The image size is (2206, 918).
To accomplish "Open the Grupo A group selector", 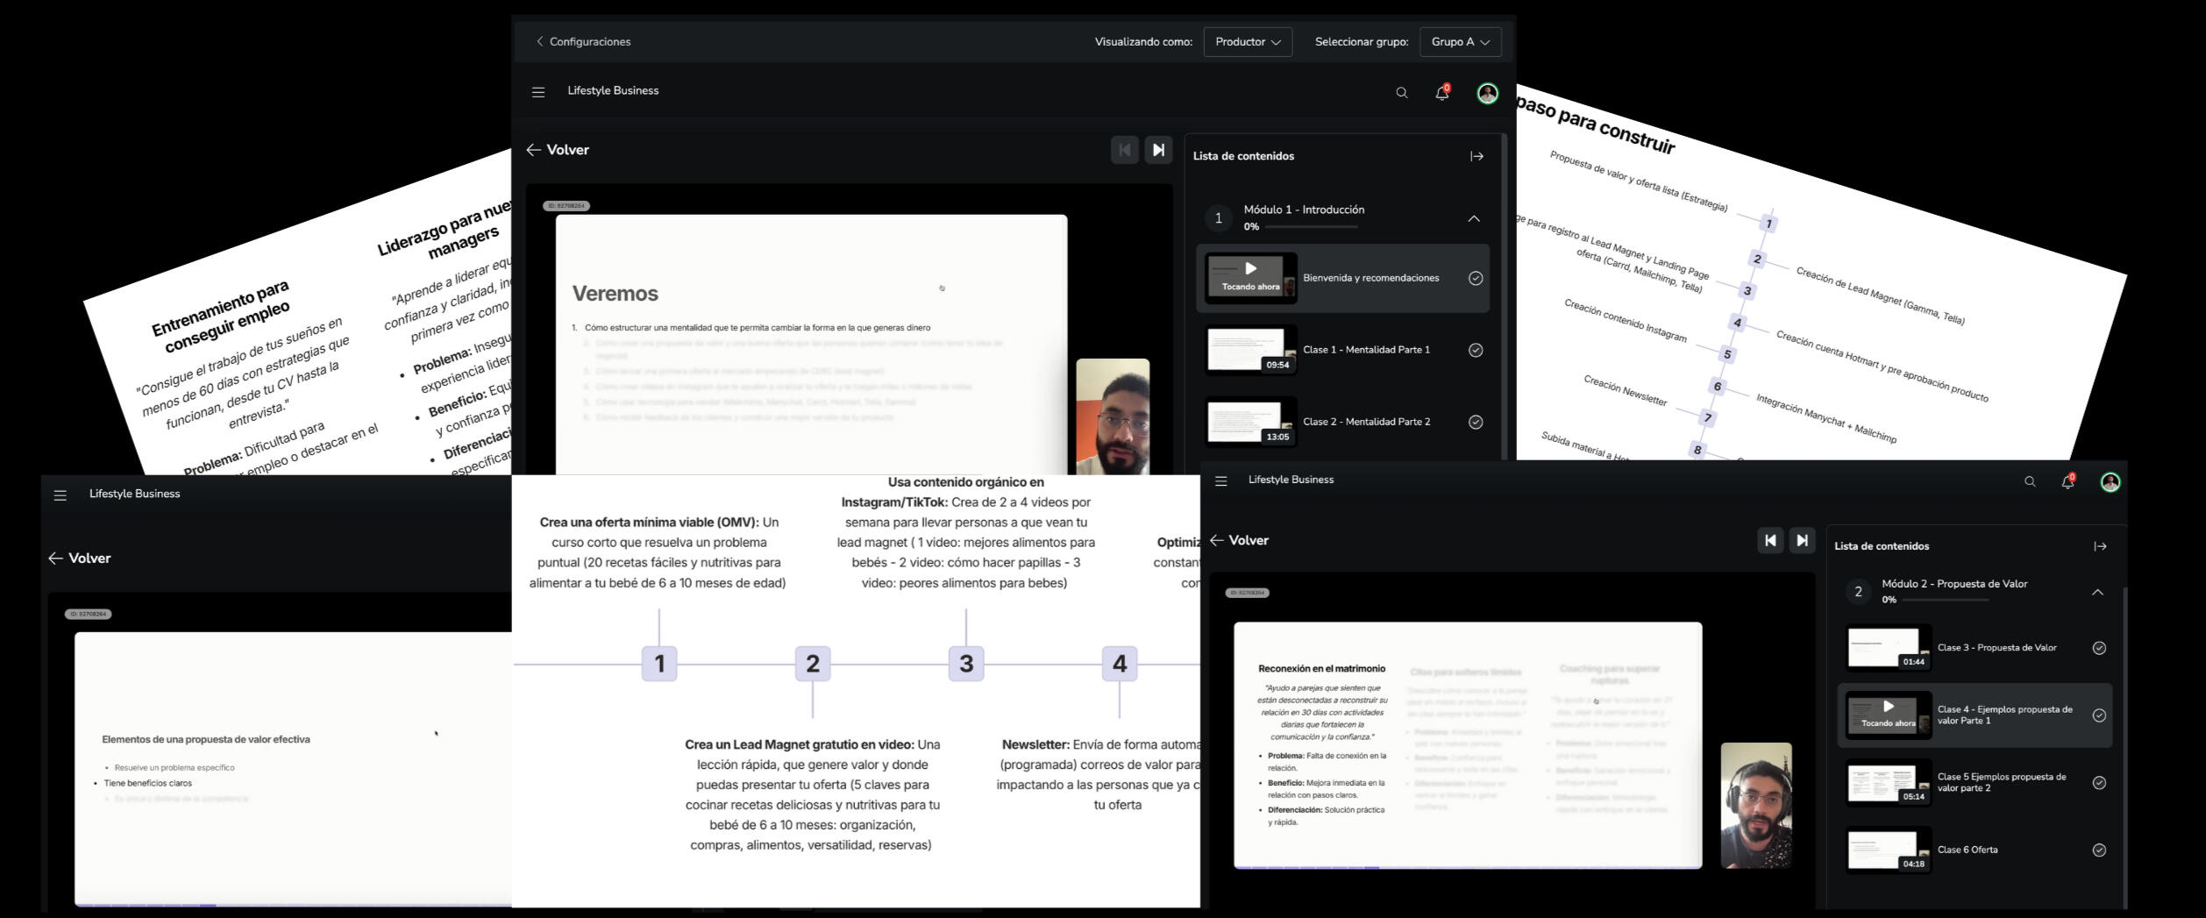I will click(x=1460, y=42).
